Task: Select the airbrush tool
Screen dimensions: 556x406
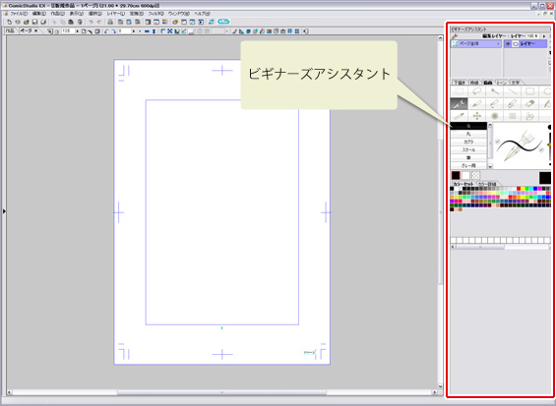Action: pos(495,116)
